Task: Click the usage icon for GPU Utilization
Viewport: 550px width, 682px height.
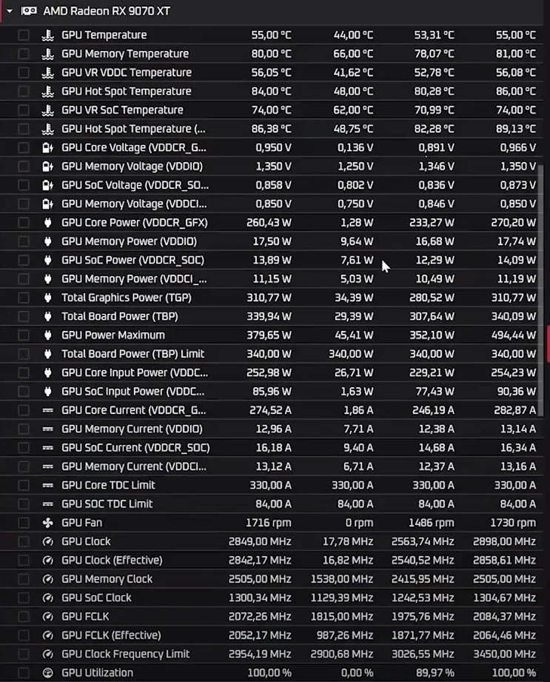Action: (x=48, y=673)
